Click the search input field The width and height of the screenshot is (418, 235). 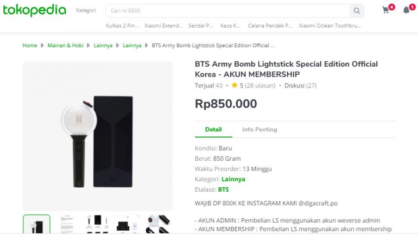228,10
